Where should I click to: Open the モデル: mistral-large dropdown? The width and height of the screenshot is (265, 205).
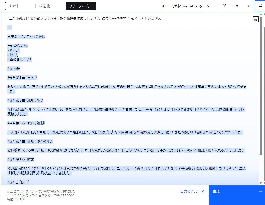coord(191,6)
